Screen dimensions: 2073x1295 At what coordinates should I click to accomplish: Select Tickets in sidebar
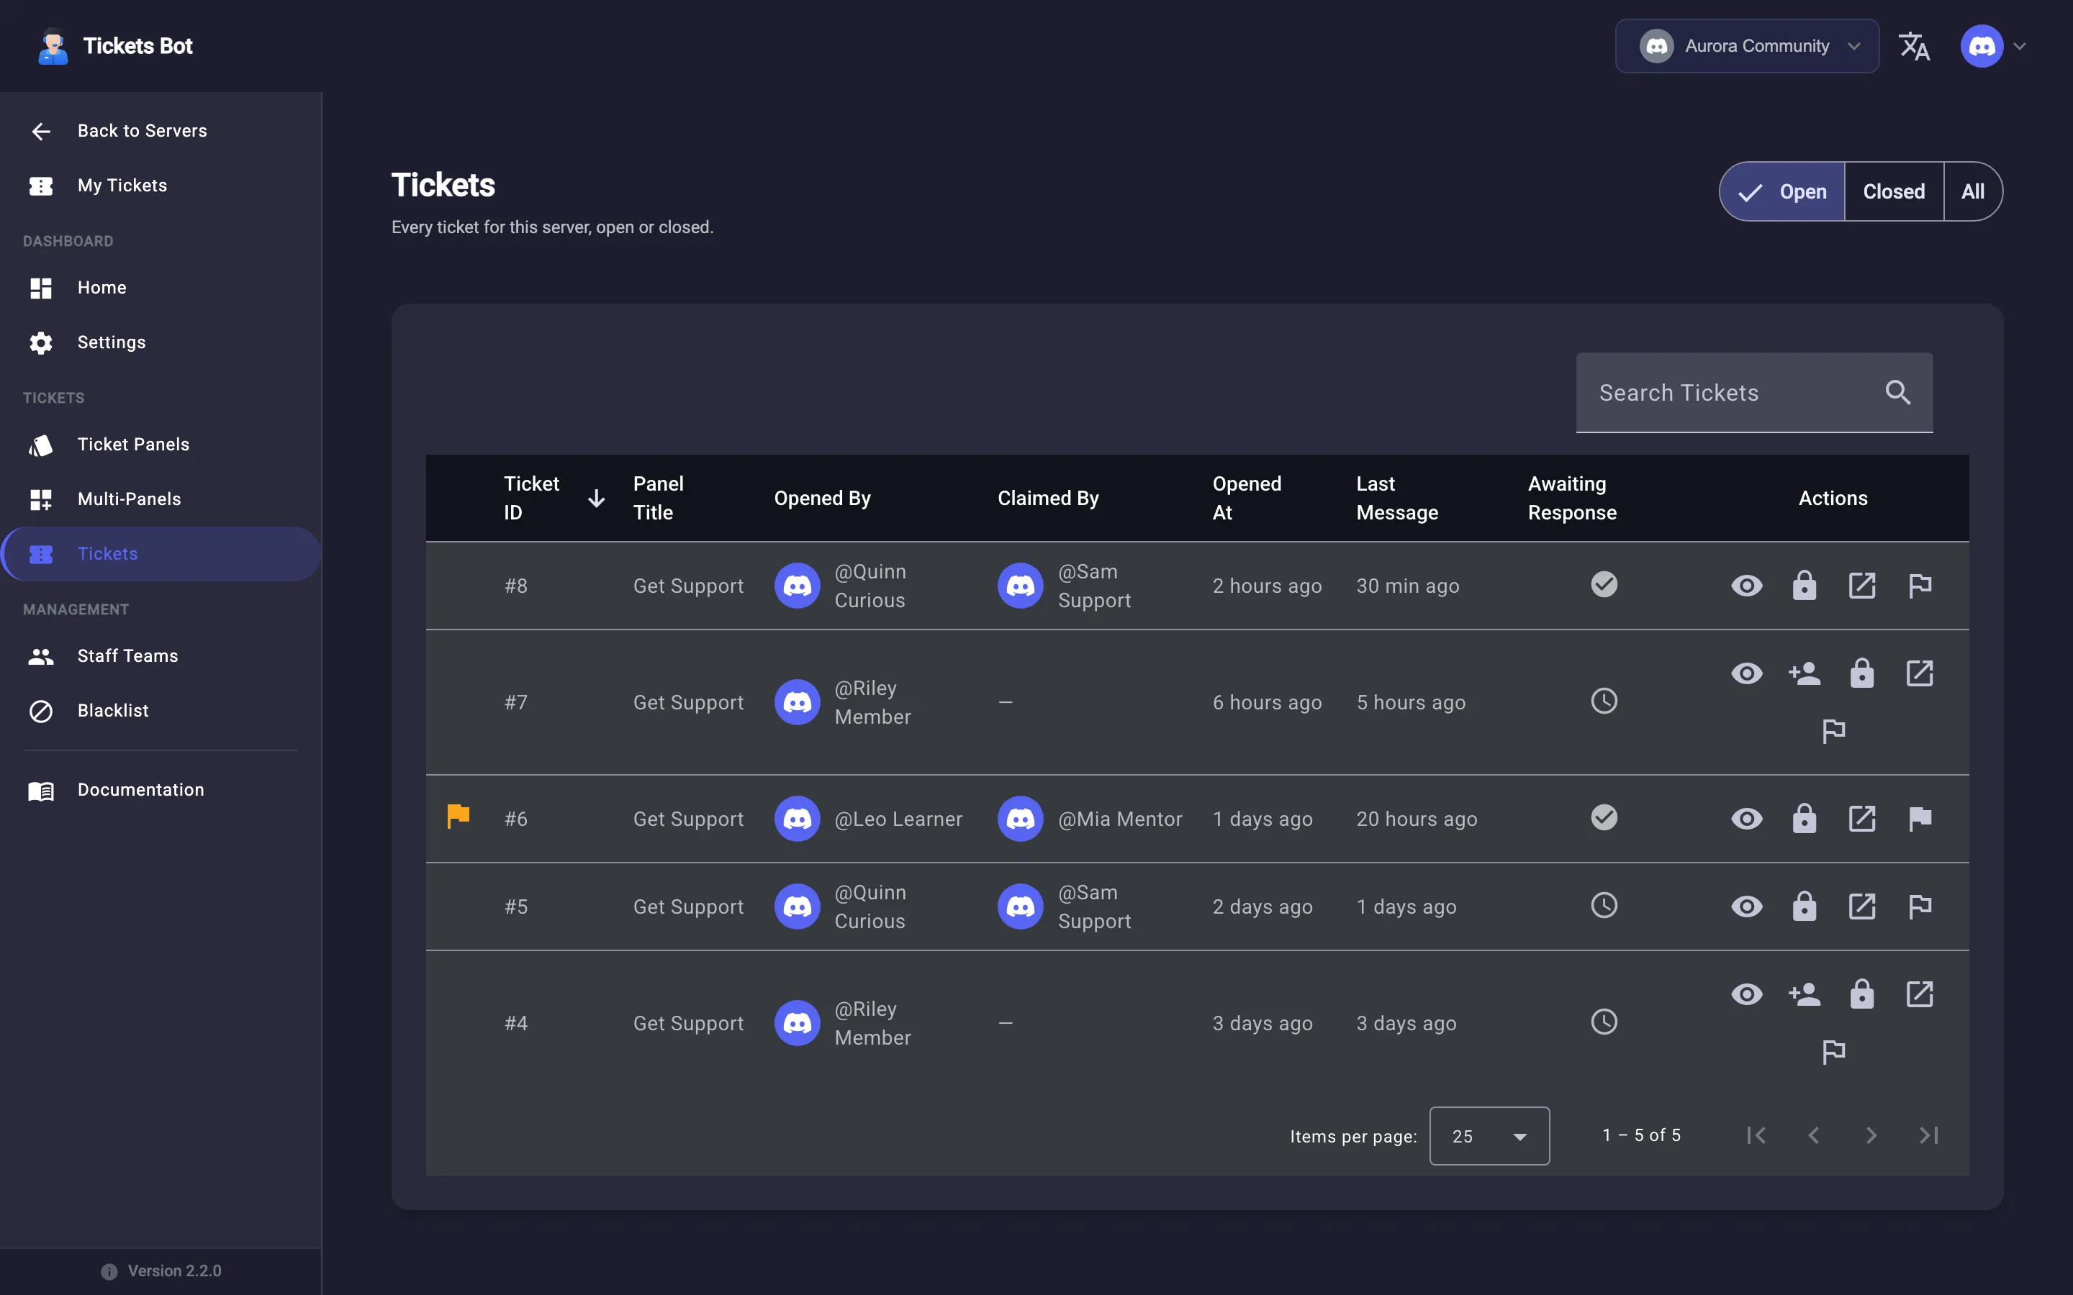[x=161, y=554]
